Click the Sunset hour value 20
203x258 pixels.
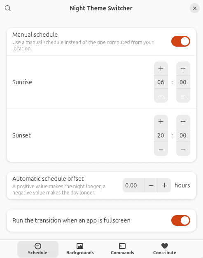tap(161, 135)
